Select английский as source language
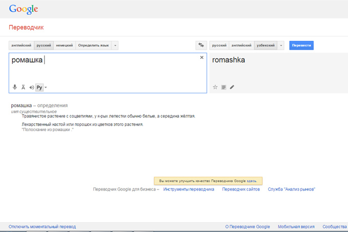 tap(21, 45)
